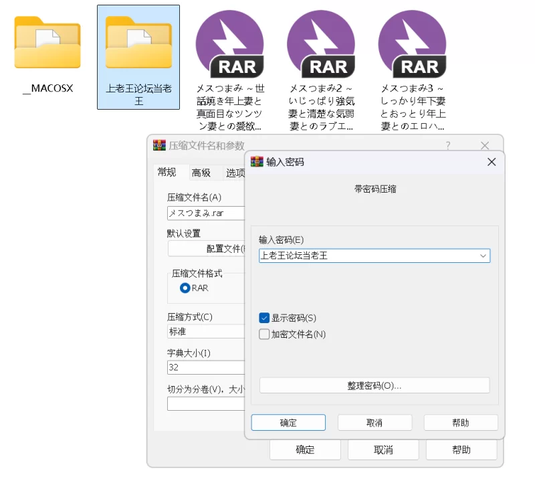Click the 压缩文件格式 group label
The width and height of the screenshot is (535, 481).
197,274
